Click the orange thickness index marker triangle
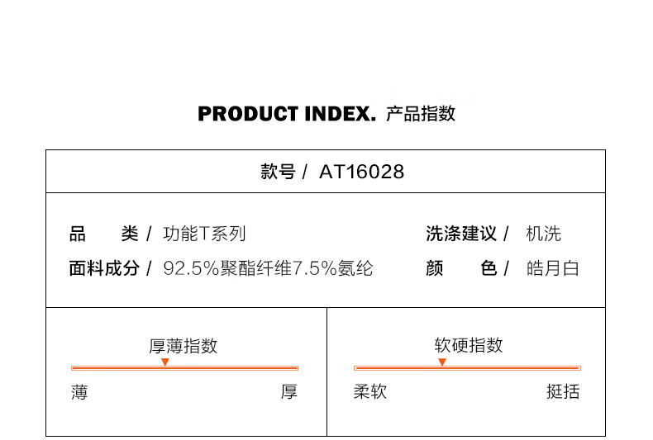The width and height of the screenshot is (653, 440). pos(165,362)
